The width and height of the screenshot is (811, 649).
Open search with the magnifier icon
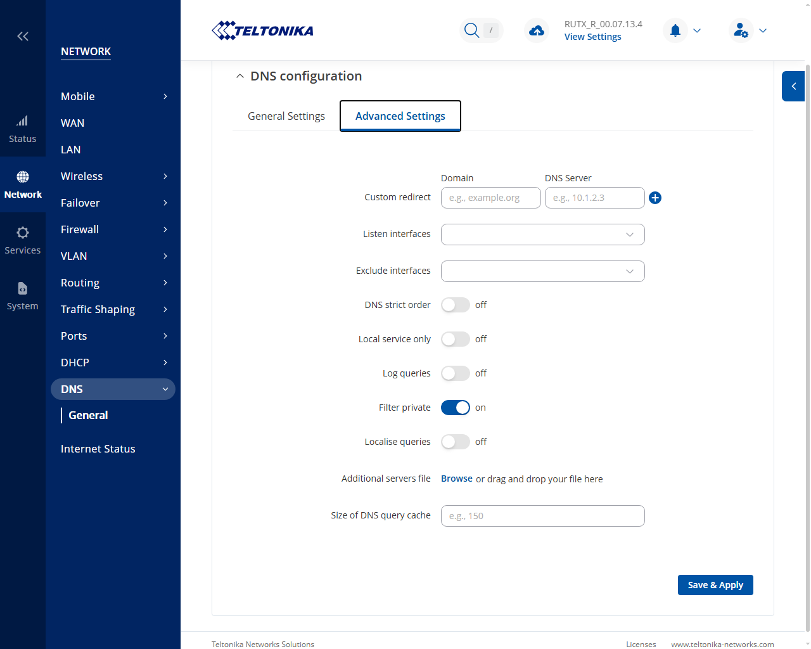[x=471, y=30]
